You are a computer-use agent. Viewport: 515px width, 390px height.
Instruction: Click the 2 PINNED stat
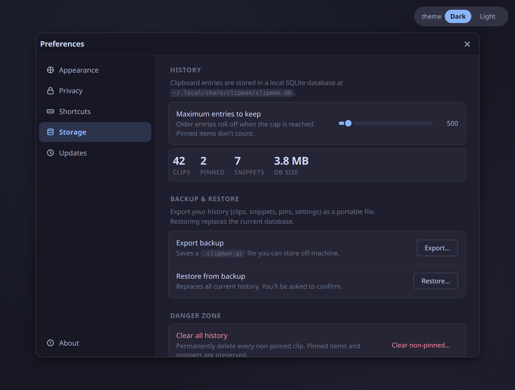pyautogui.click(x=212, y=165)
